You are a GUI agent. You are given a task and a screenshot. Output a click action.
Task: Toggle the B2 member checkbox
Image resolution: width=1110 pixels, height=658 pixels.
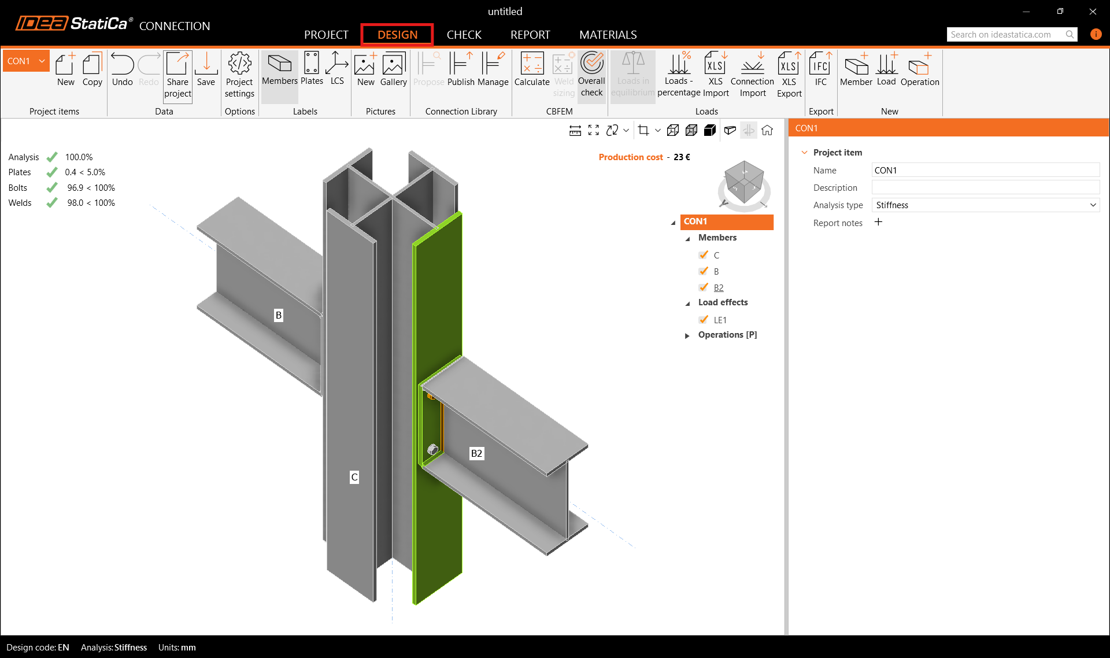point(704,287)
